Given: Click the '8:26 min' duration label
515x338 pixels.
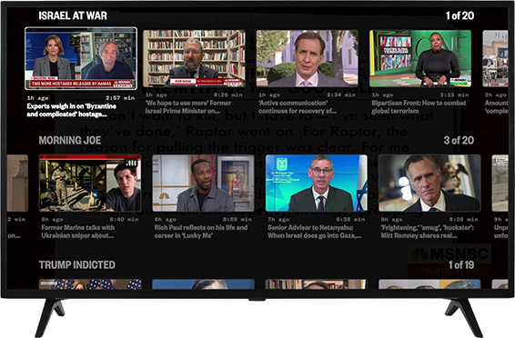Looking at the screenshot, I should click(228, 94).
